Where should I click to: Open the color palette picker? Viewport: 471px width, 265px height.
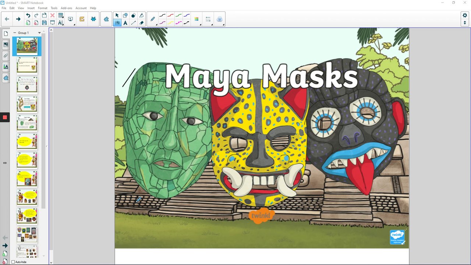point(196,19)
